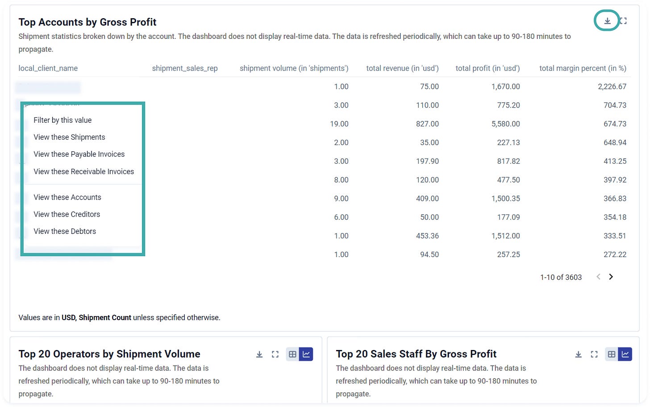Click the 272.22 margin percent cell
This screenshot has width=650, height=408.
click(x=615, y=254)
